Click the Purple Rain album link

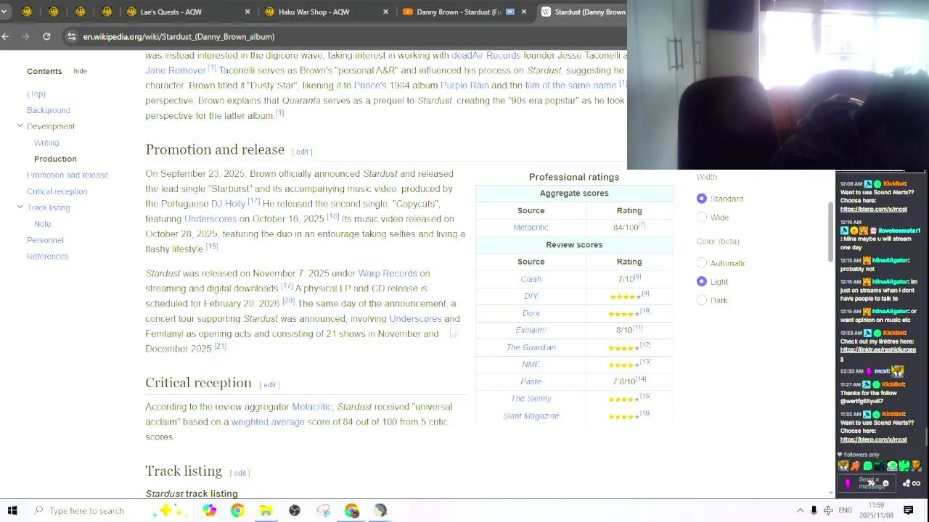pos(464,86)
